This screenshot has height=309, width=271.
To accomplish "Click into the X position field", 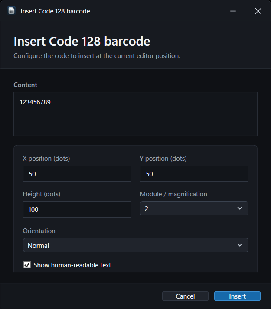I will [77, 174].
